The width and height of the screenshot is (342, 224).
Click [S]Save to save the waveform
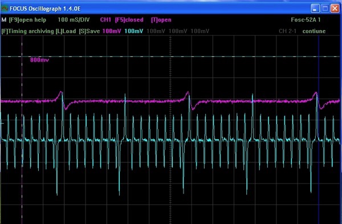89,31
